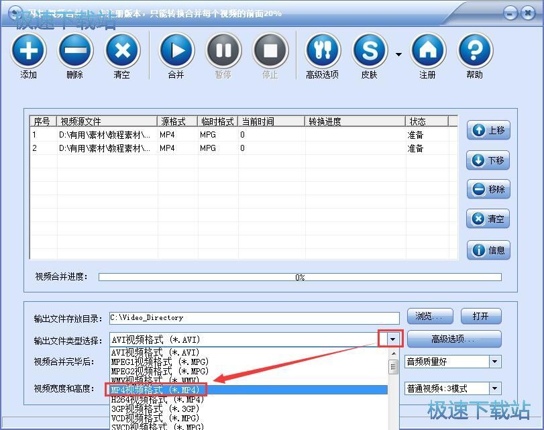
Task: Move item down with 下移 button
Action: [x=488, y=160]
